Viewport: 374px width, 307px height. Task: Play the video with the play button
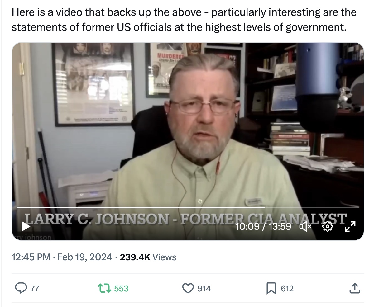tap(26, 226)
